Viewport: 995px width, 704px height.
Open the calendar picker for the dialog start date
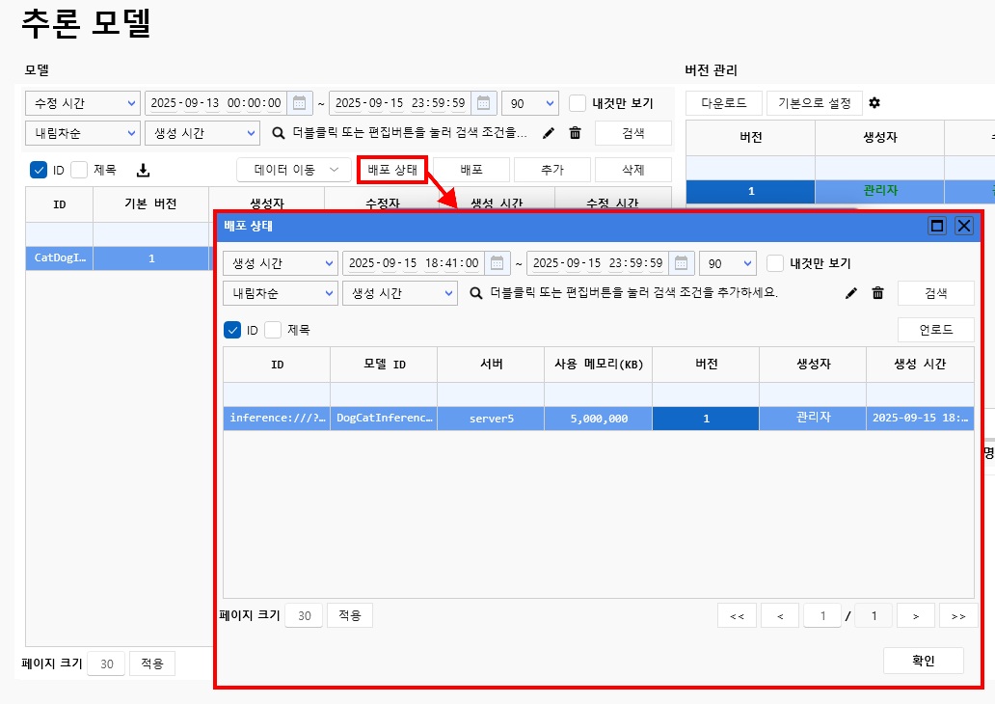coord(498,263)
